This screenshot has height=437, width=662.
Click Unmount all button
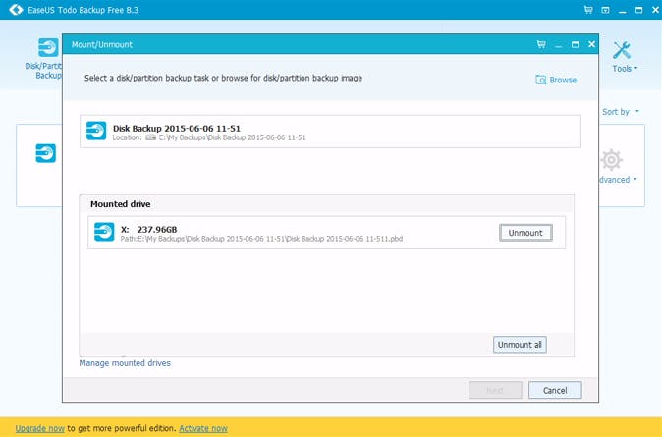520,345
